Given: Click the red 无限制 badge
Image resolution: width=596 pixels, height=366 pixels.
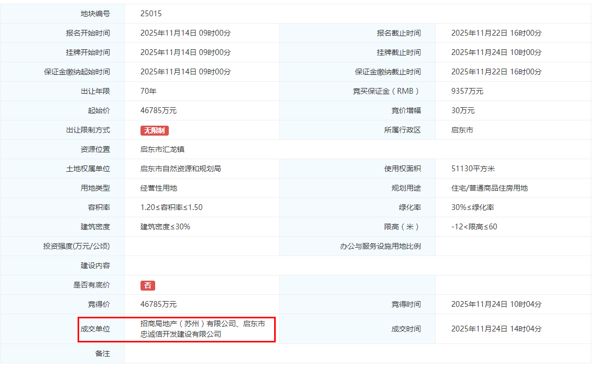Looking at the screenshot, I should [x=154, y=130].
